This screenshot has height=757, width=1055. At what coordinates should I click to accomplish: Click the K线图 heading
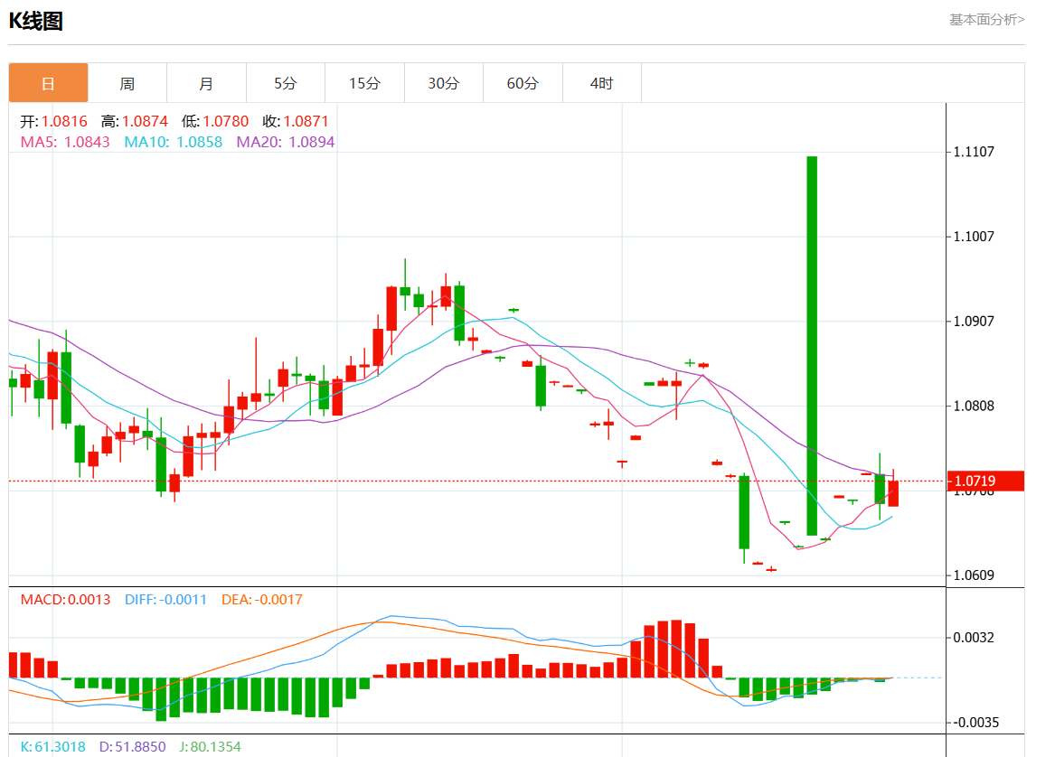35,21
